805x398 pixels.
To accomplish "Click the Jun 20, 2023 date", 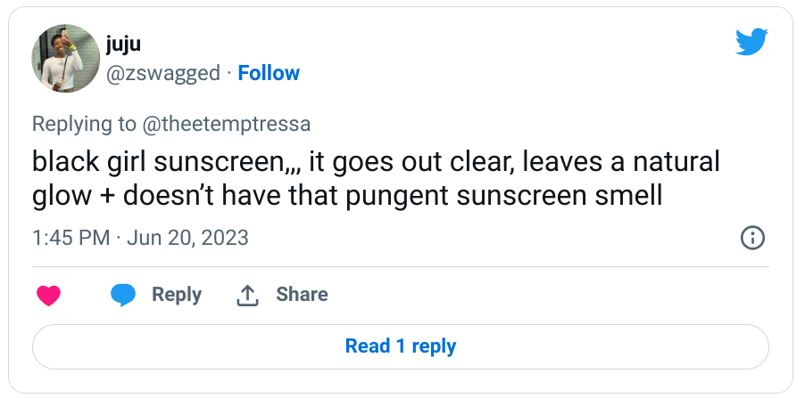I will point(187,238).
